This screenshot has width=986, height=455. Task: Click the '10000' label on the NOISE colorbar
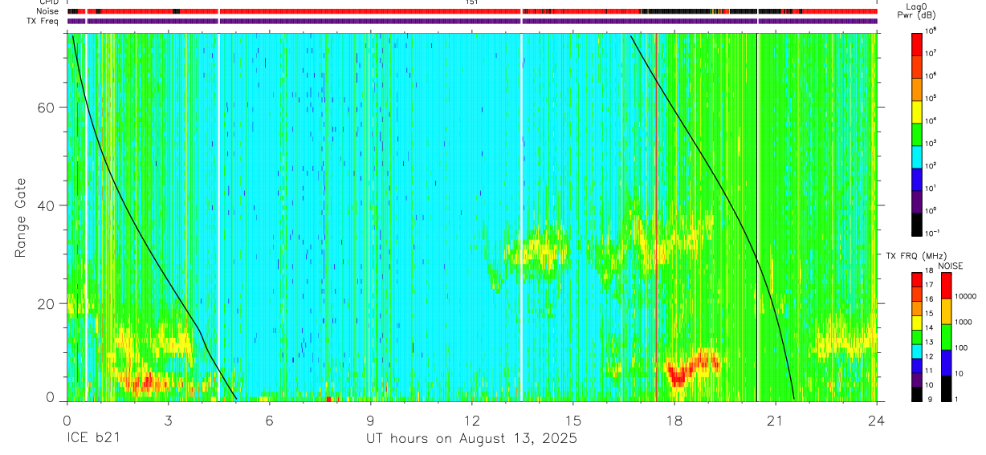coord(967,296)
